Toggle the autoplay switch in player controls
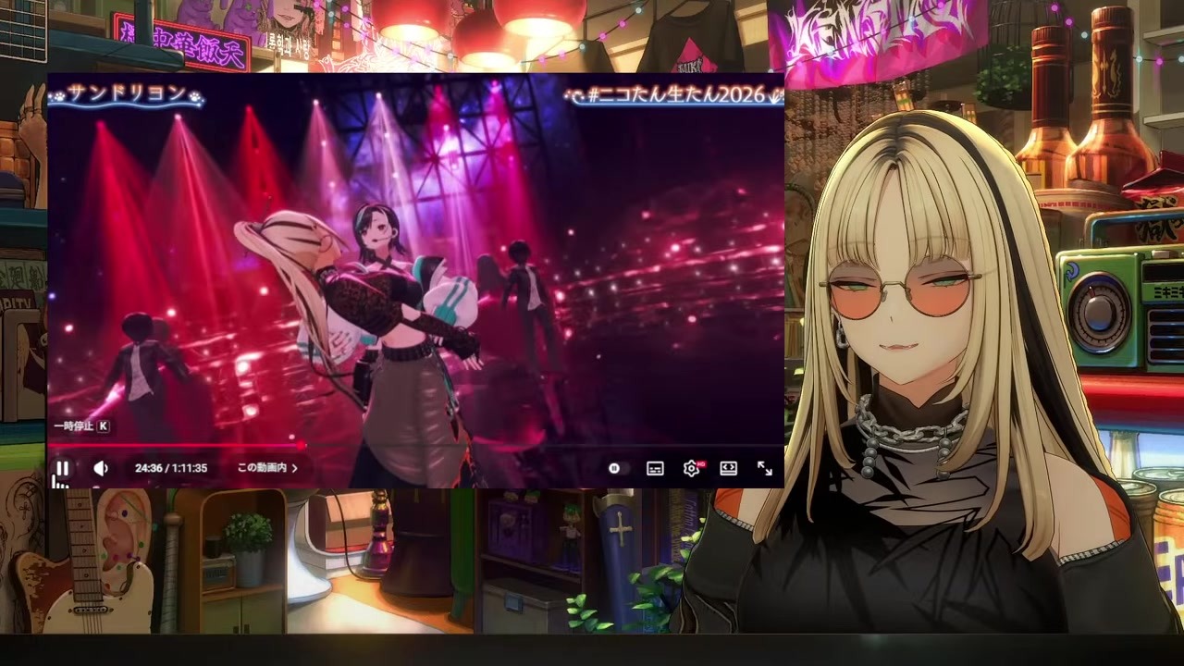 coord(616,469)
